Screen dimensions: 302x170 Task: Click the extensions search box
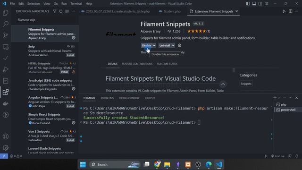click(45, 20)
